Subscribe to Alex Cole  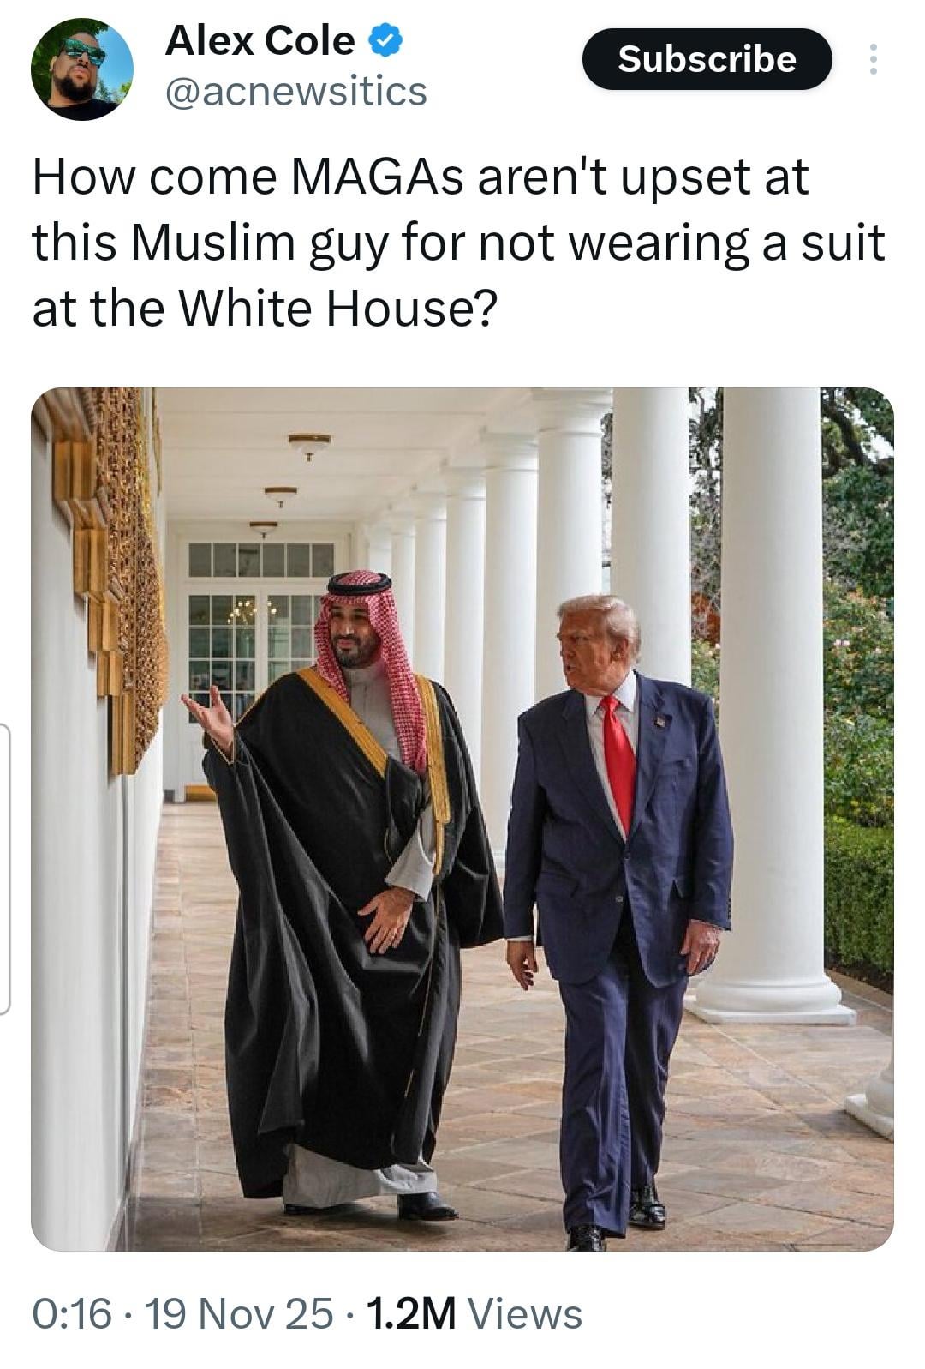pyautogui.click(x=707, y=59)
